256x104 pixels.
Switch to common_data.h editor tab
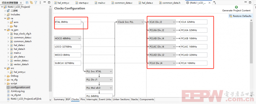[171, 3]
